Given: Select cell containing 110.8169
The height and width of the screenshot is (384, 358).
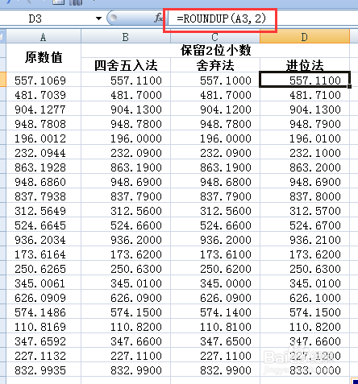Looking at the screenshot, I should tap(44, 327).
